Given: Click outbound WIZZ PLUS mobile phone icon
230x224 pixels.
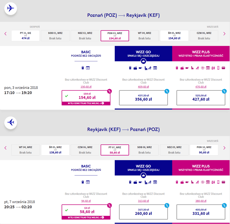Looking at the screenshot, I should click(218, 68).
